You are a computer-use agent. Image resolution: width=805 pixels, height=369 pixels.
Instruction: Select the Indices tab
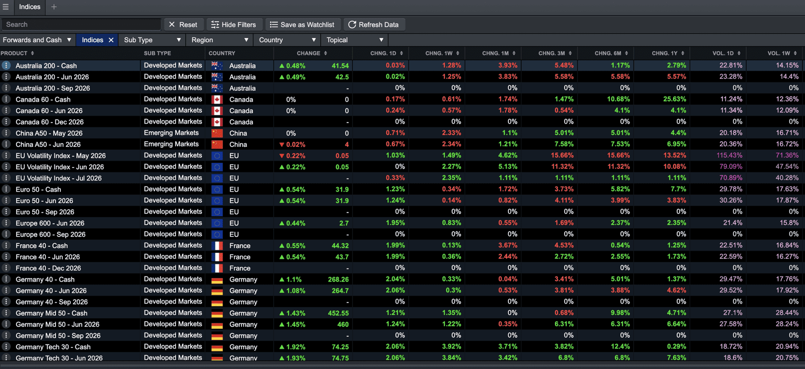[x=30, y=7]
